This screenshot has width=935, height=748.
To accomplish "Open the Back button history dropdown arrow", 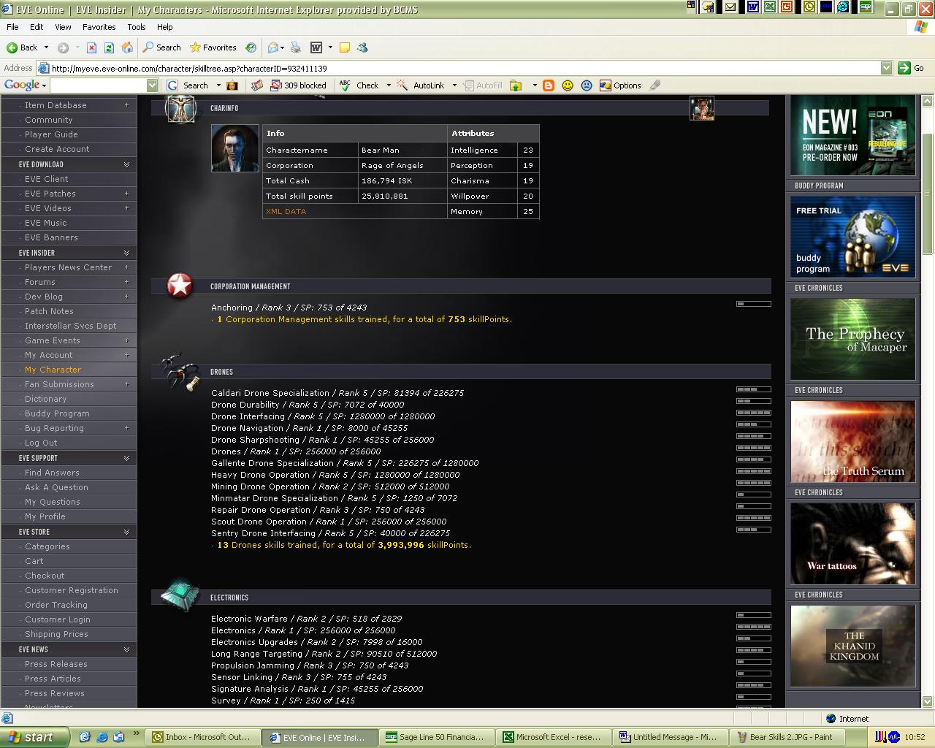I will point(46,47).
